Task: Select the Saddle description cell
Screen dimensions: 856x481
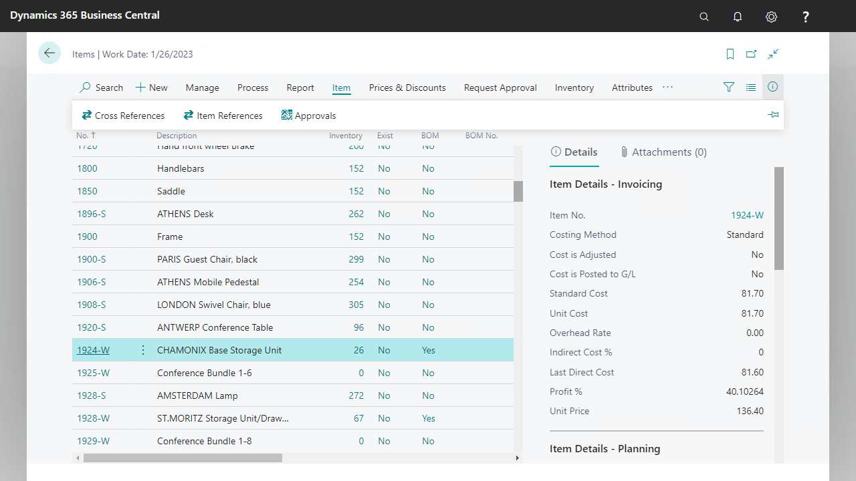Action: 171,191
